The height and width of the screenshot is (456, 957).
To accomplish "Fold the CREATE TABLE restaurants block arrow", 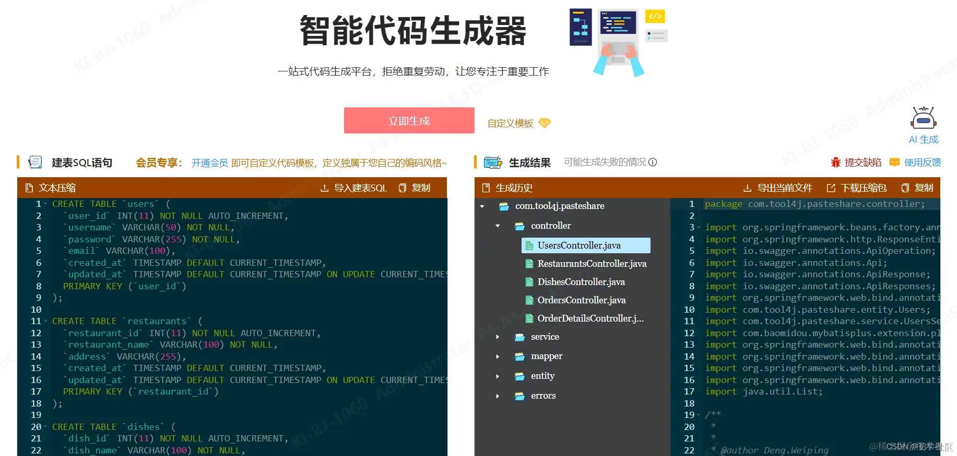I will [x=45, y=321].
